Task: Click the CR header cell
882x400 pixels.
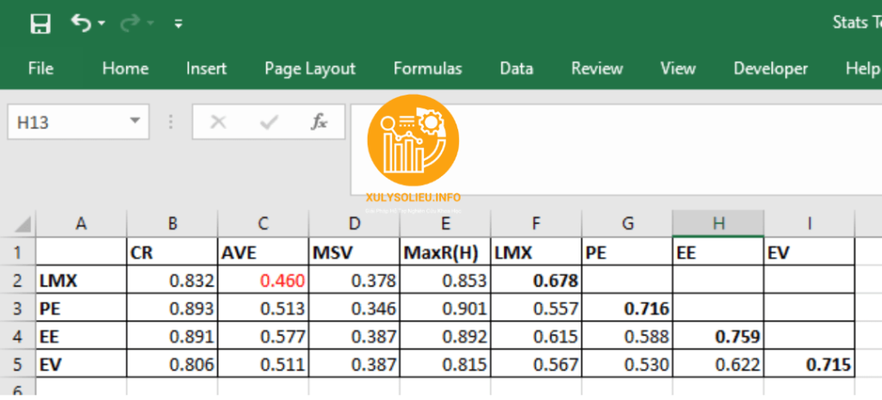Action: (x=172, y=252)
